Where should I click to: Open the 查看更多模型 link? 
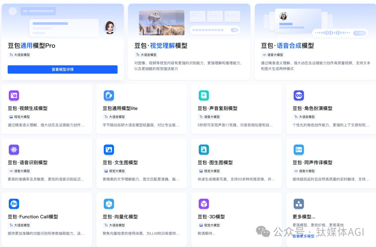click(305, 236)
